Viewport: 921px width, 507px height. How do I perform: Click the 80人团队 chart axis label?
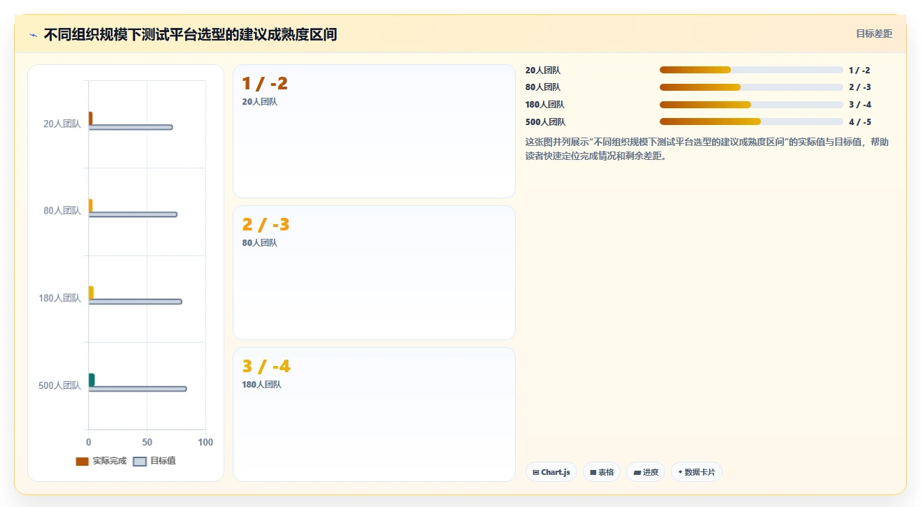(x=62, y=211)
